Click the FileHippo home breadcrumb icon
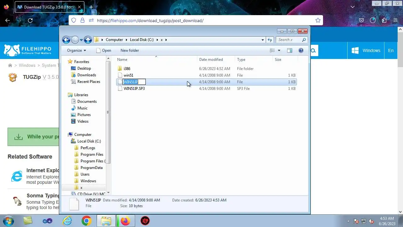403x227 pixels. pos(10,66)
